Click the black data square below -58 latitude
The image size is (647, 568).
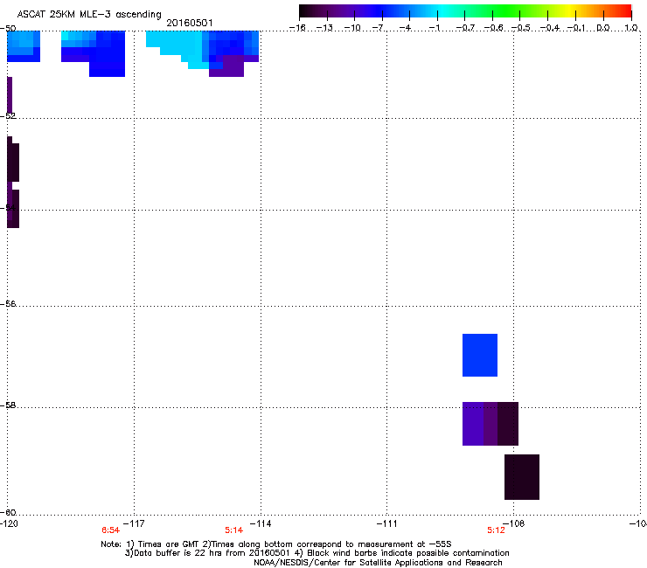click(x=522, y=477)
